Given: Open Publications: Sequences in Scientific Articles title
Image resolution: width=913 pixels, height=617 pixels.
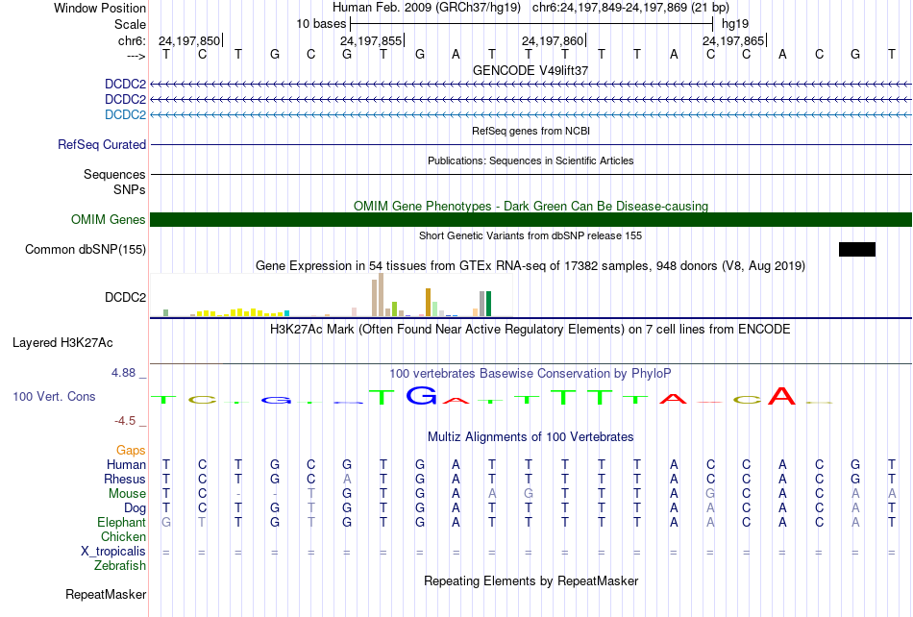Looking at the screenshot, I should pos(531,160).
